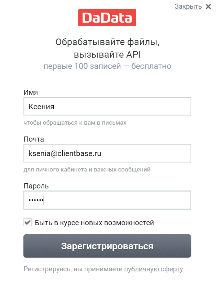The image size is (217, 281).
Task: Click the typed email ksenia@clientbase.ru text
Action: pyautogui.click(x=65, y=153)
